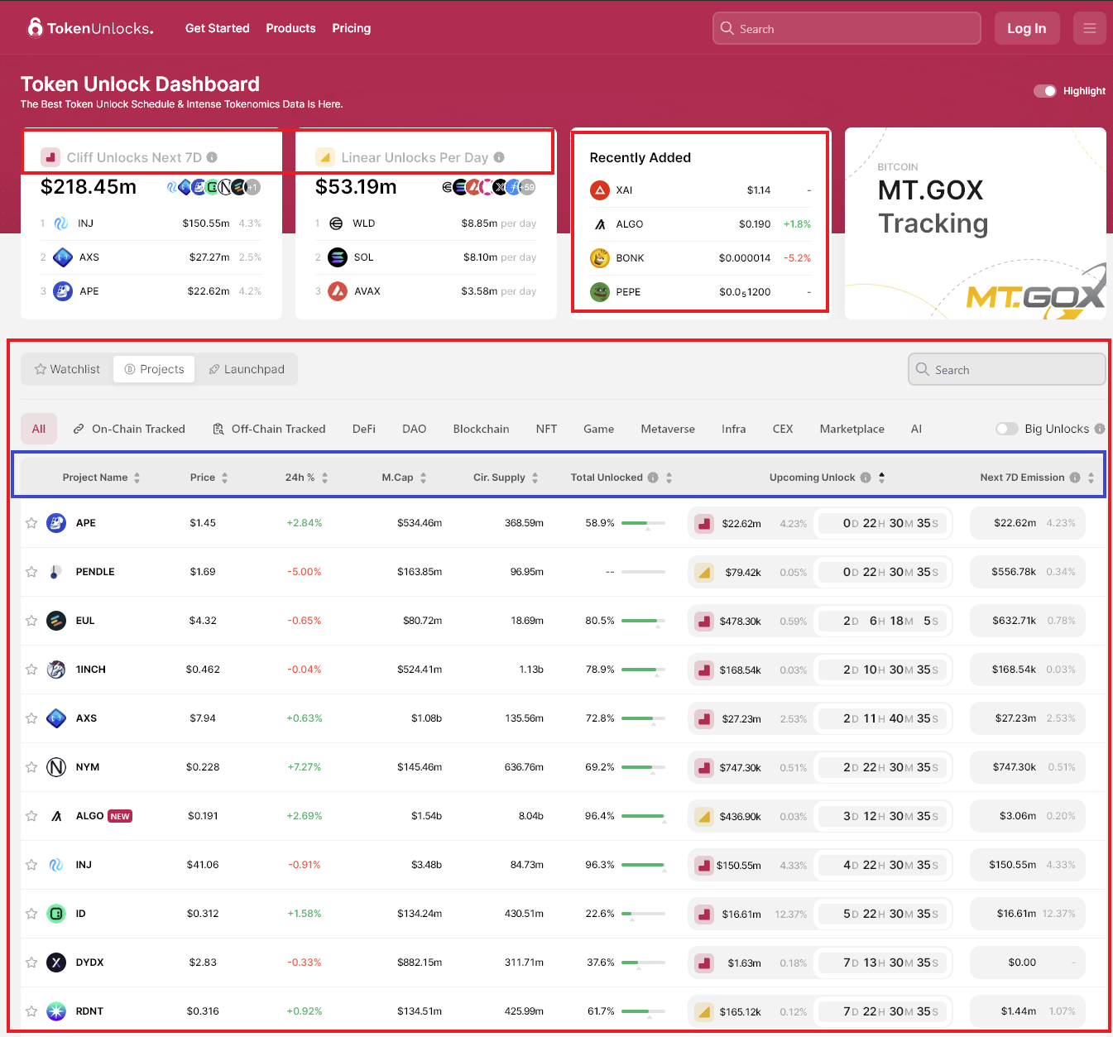Click the TokenUnlocks logo
This screenshot has width=1113, height=1037.
(x=90, y=28)
